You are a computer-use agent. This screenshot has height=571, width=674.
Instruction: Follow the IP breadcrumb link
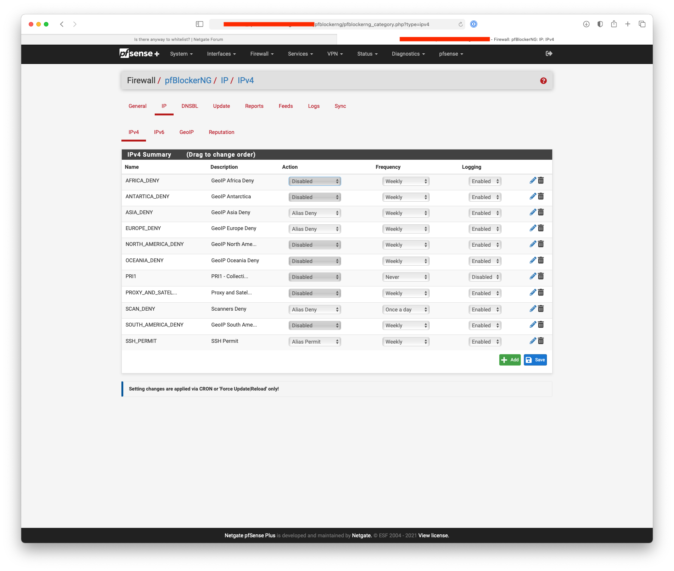(224, 80)
